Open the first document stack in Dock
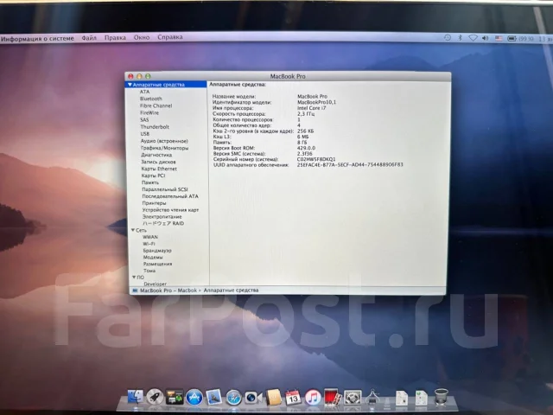The width and height of the screenshot is (553, 415). (x=401, y=399)
